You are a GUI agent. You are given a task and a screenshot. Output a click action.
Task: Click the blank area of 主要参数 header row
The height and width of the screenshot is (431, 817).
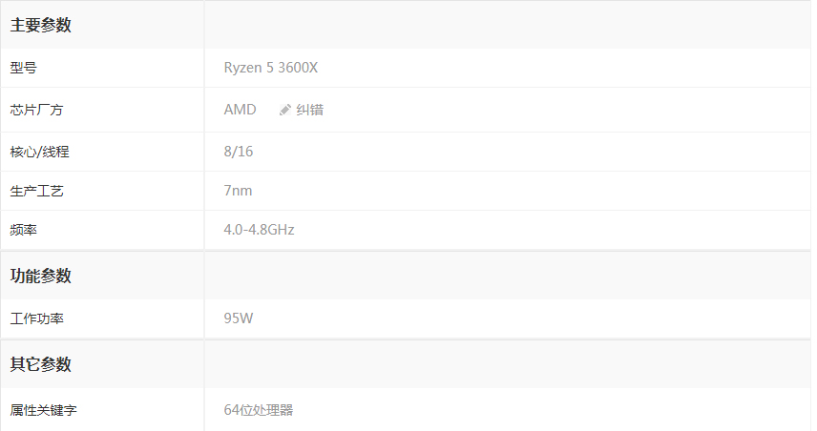pyautogui.click(x=508, y=25)
